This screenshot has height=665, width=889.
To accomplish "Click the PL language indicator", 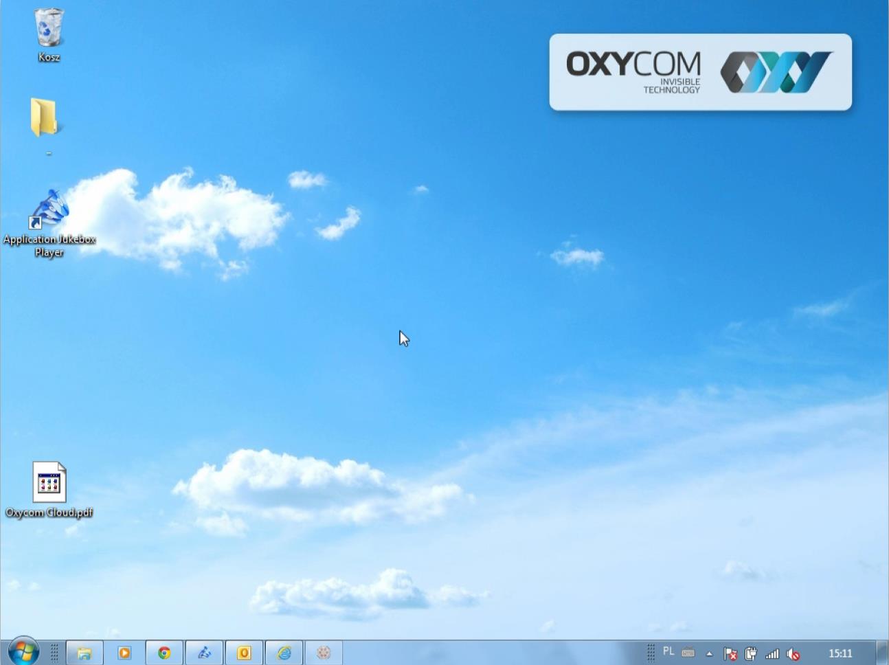I will (x=668, y=651).
